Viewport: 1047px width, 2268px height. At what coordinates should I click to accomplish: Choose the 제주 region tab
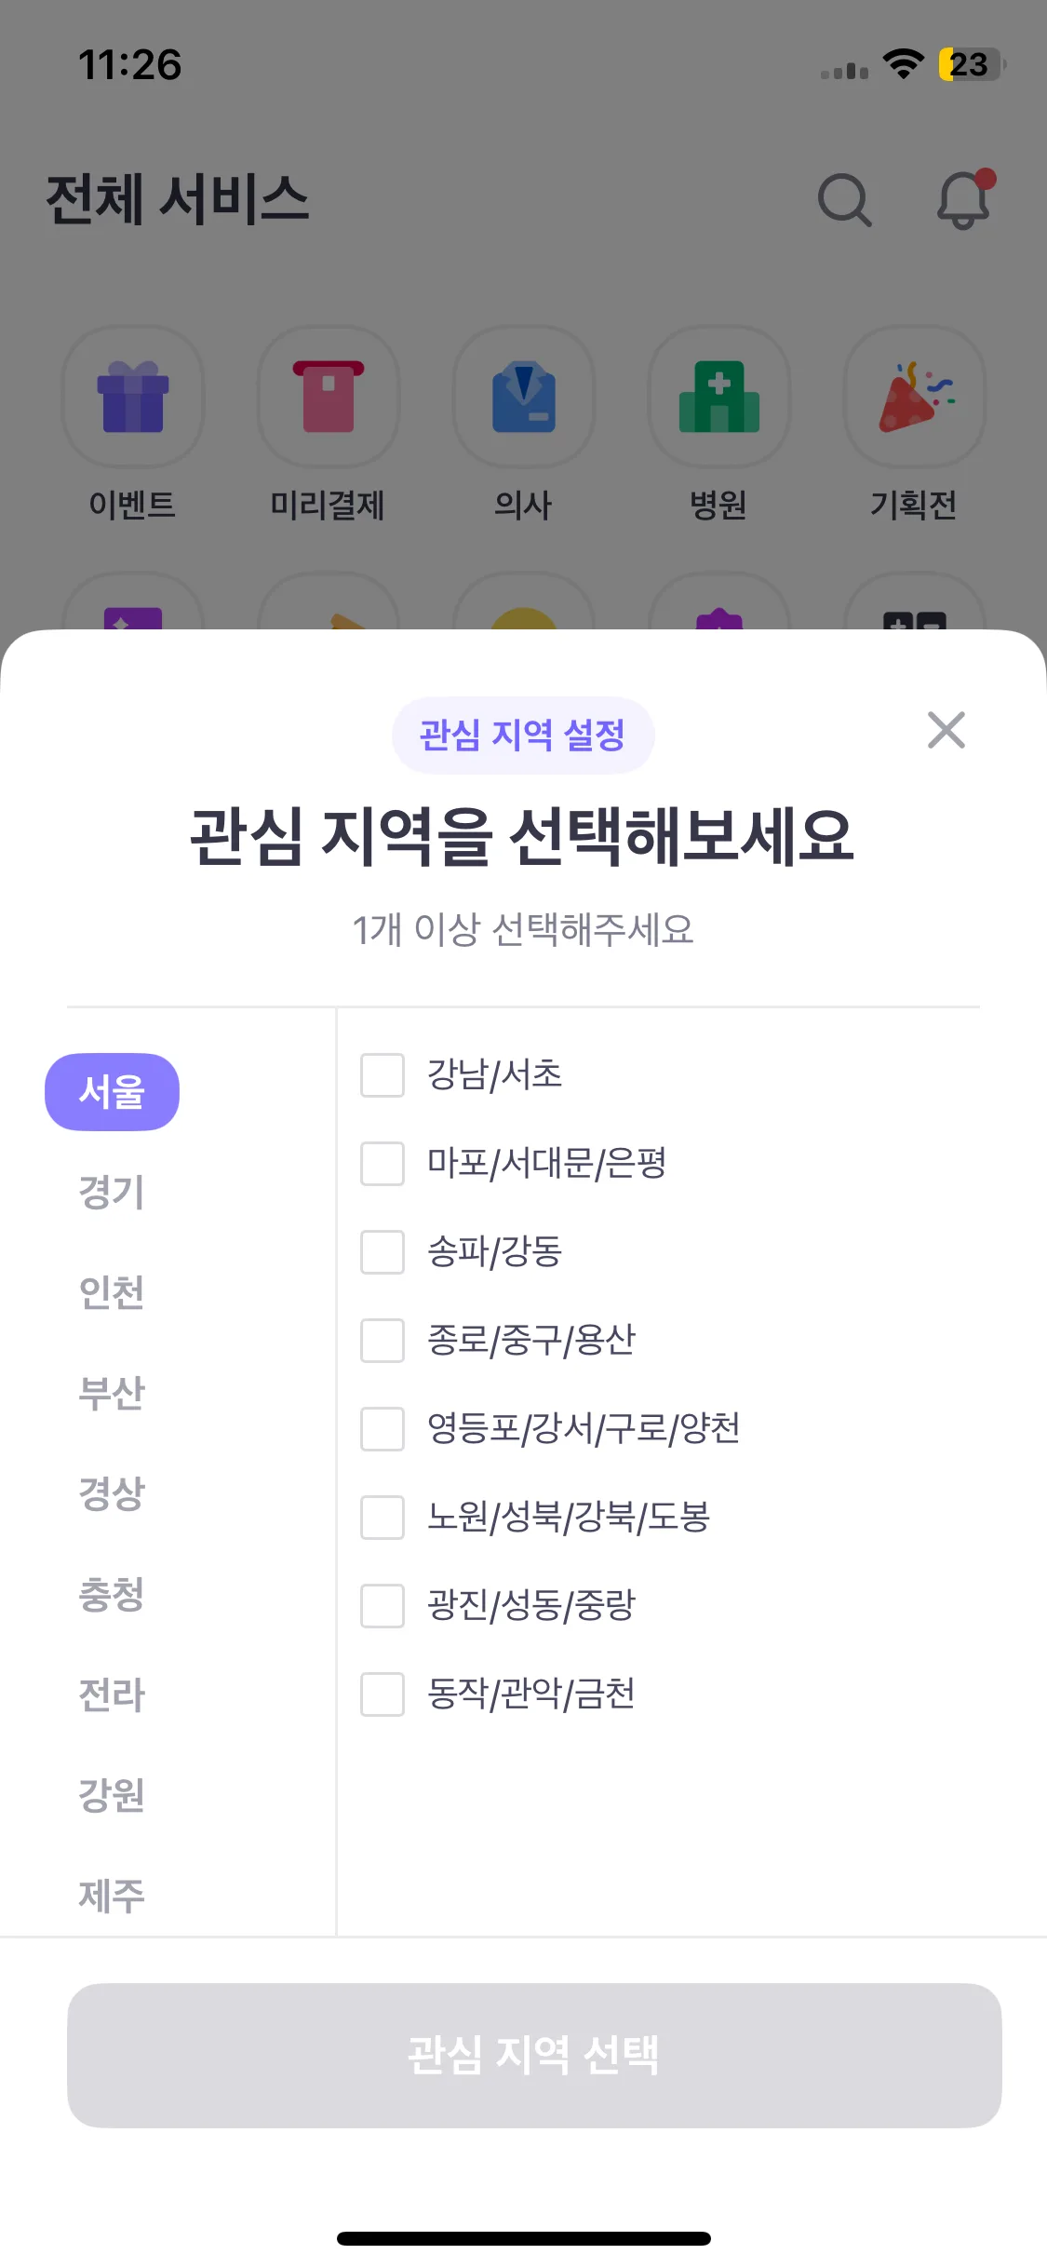(112, 1897)
